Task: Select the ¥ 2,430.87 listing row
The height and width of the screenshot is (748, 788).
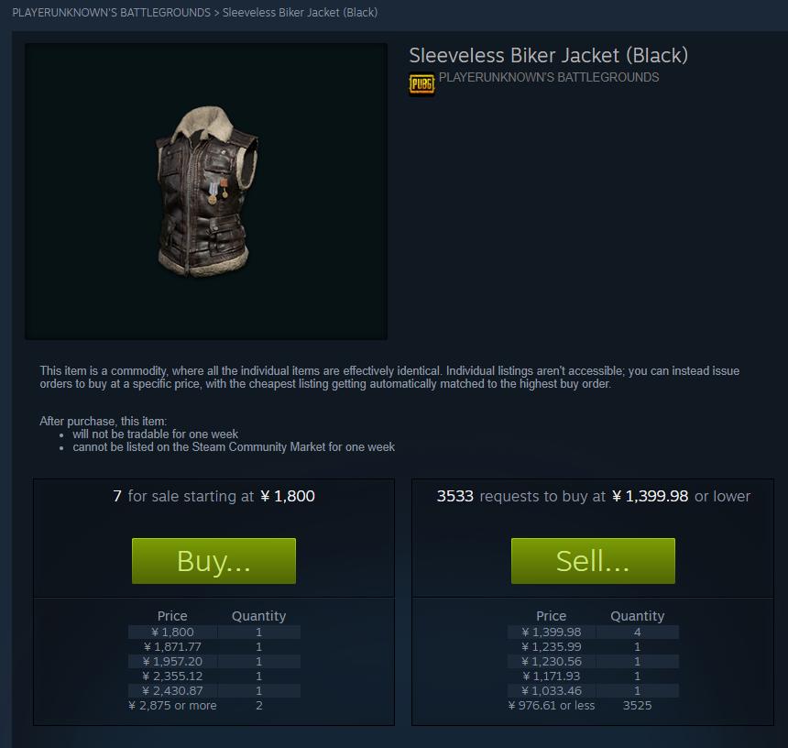Action: pos(214,690)
